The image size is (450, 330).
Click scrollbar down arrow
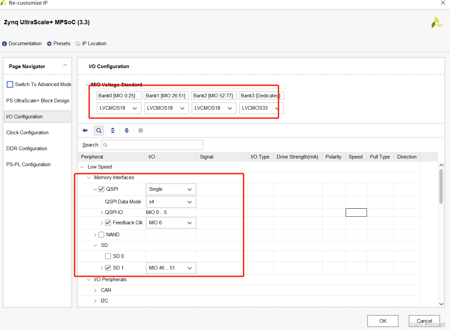pyautogui.click(x=441, y=304)
